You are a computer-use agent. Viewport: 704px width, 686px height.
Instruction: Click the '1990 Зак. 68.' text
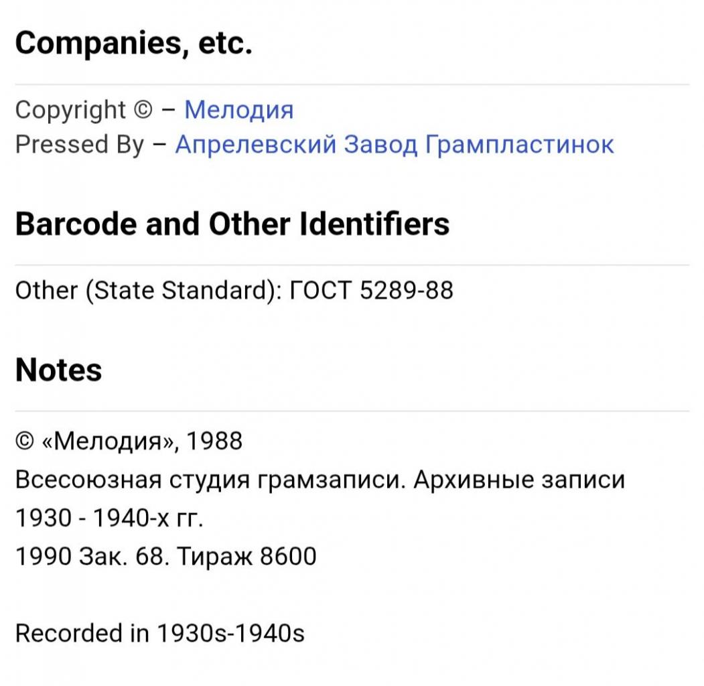click(x=92, y=556)
